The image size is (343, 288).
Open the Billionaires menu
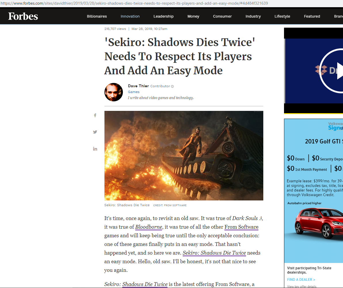97,16
